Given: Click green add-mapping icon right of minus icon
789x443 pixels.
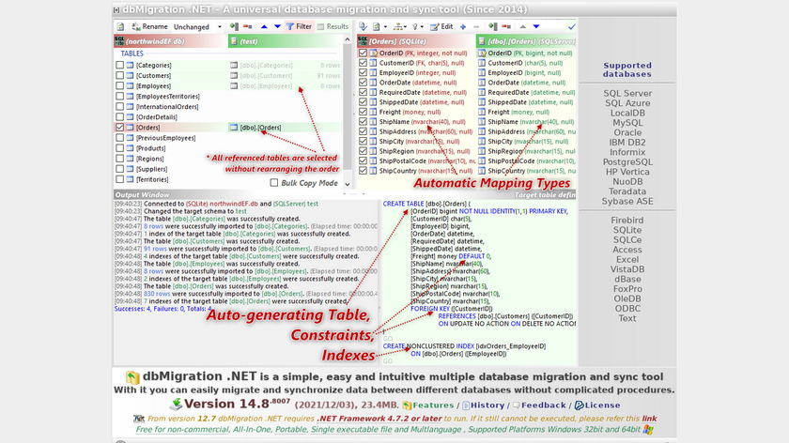Looking at the screenshot, I should 493,26.
